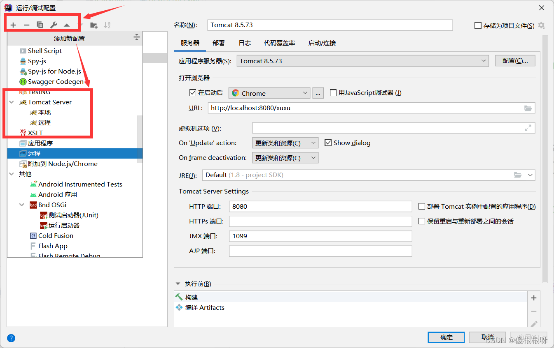Click the add new configuration plus icon

13,25
